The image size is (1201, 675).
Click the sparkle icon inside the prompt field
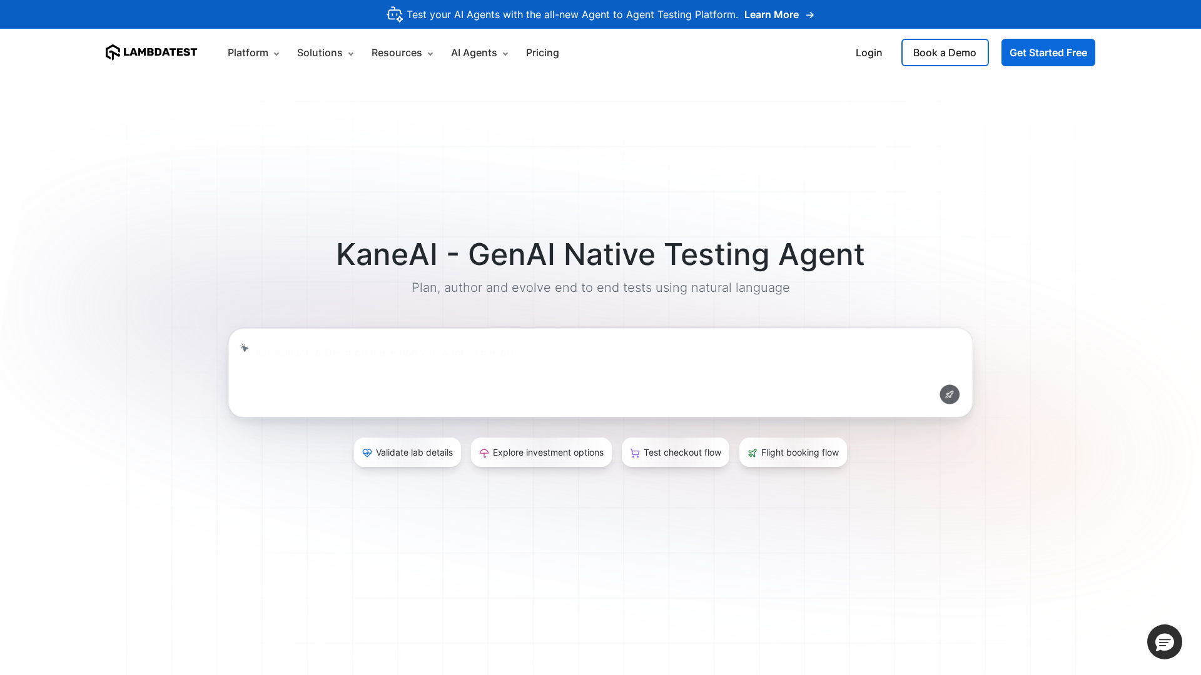point(244,348)
